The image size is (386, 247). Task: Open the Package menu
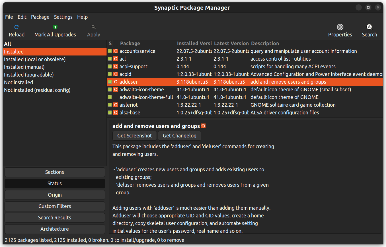[40, 17]
